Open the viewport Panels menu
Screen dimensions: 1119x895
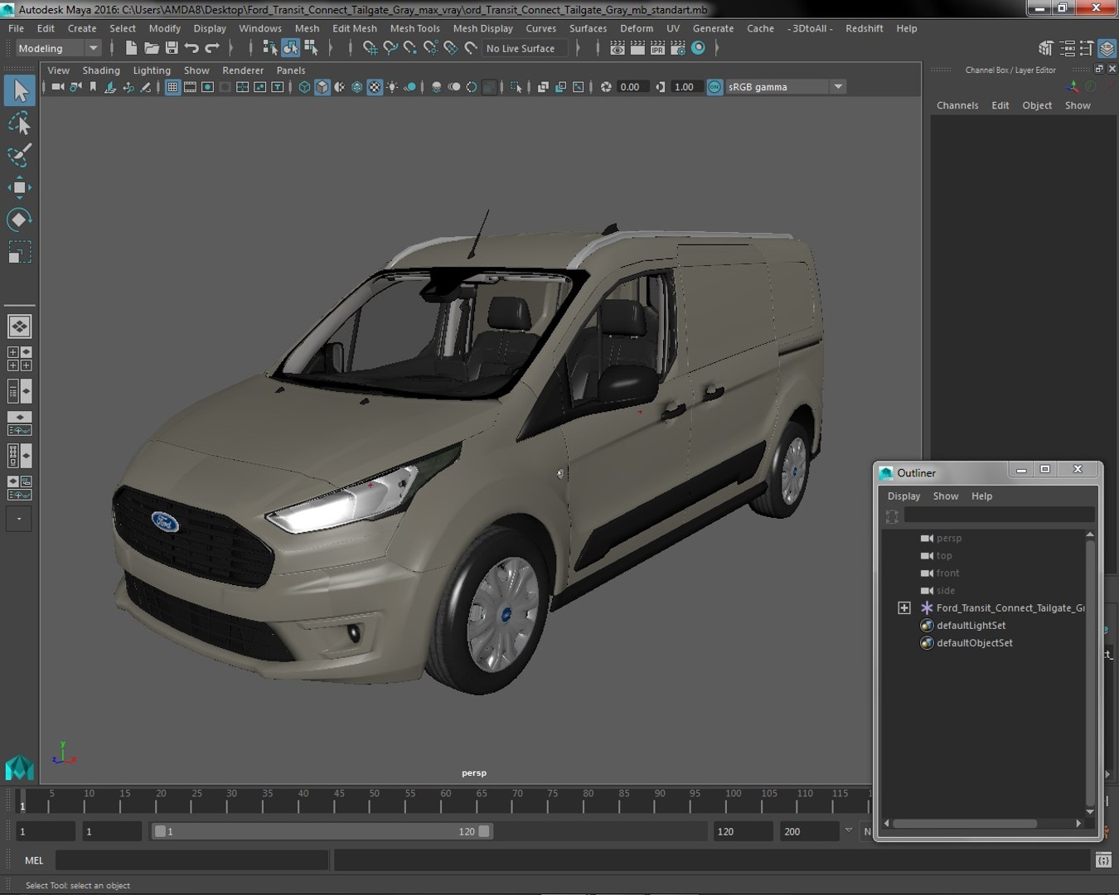291,70
